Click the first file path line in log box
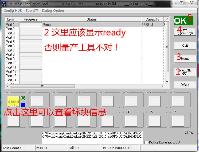 point(92,133)
